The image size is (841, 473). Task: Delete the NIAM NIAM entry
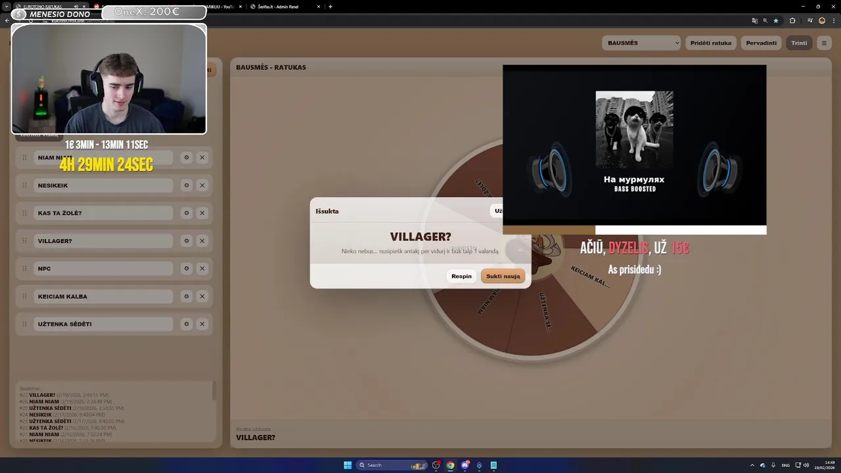click(202, 158)
